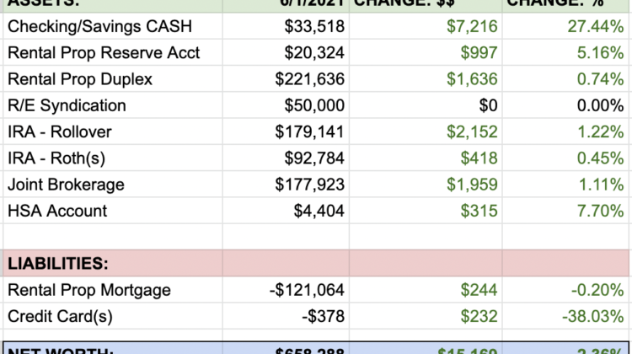
Task: Select the IRA - Rollover label cell
Action: point(59,132)
